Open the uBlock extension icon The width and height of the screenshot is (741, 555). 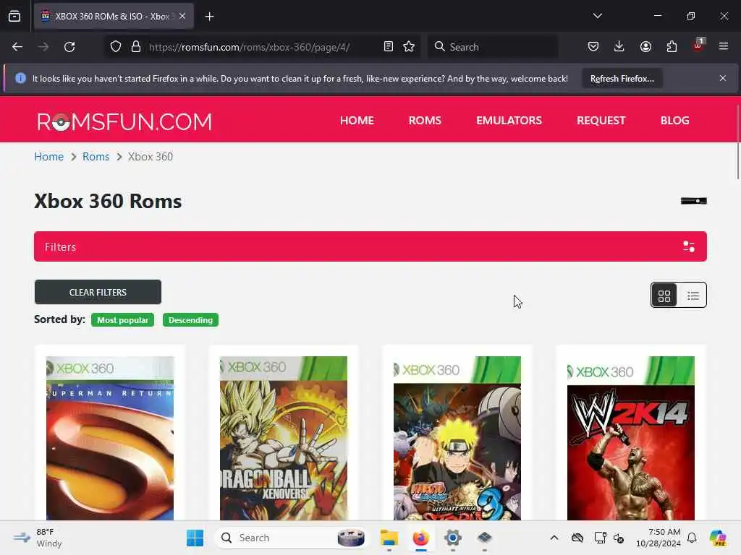click(x=698, y=46)
